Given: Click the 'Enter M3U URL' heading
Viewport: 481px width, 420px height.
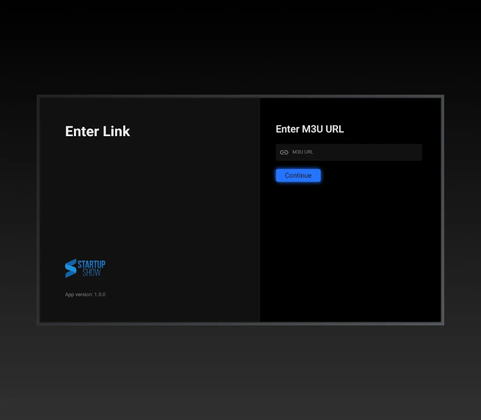Looking at the screenshot, I should 310,129.
